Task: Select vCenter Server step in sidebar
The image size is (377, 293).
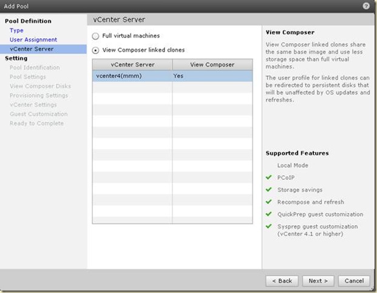Action: click(43, 49)
